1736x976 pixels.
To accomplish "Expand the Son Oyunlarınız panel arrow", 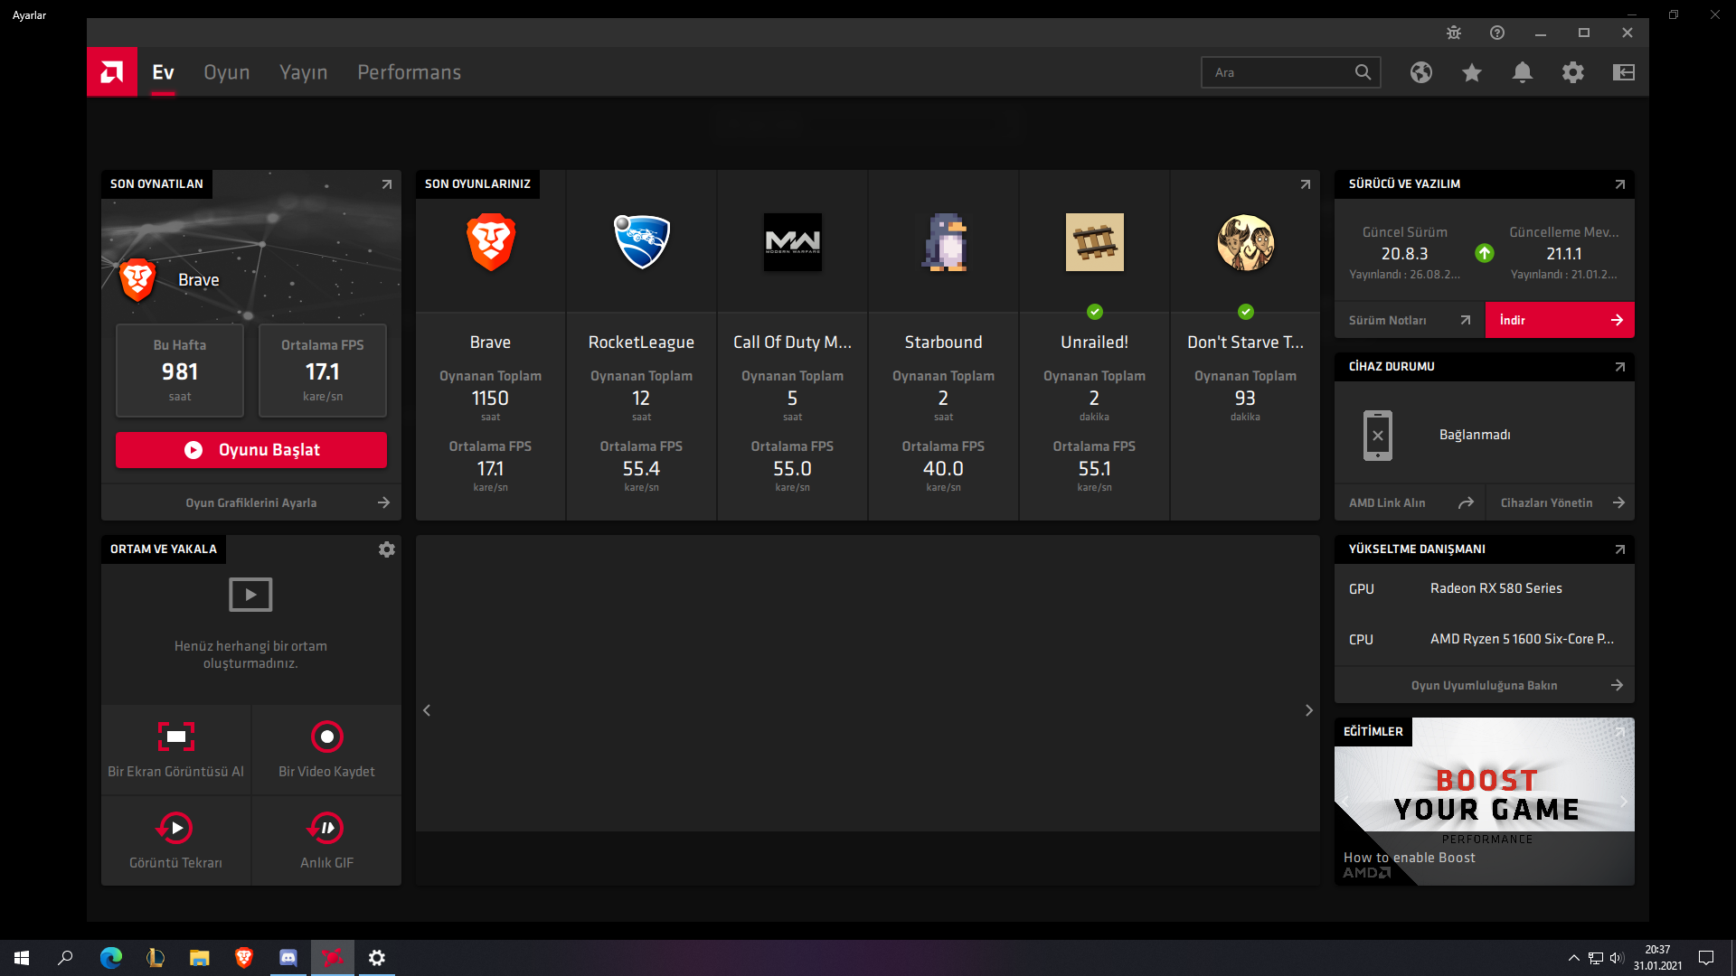I will [1305, 184].
